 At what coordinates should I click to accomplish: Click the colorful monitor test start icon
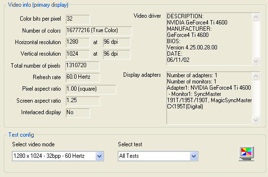pos(246,153)
